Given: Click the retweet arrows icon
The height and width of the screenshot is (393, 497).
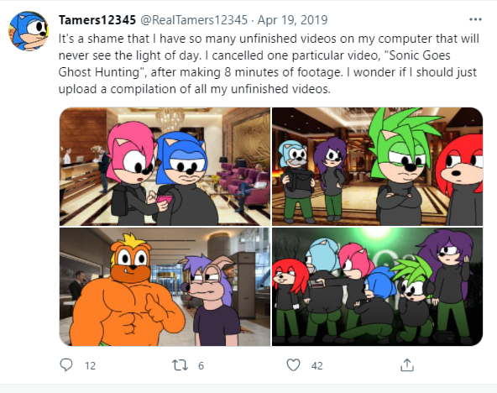Looking at the screenshot, I should click(x=180, y=365).
